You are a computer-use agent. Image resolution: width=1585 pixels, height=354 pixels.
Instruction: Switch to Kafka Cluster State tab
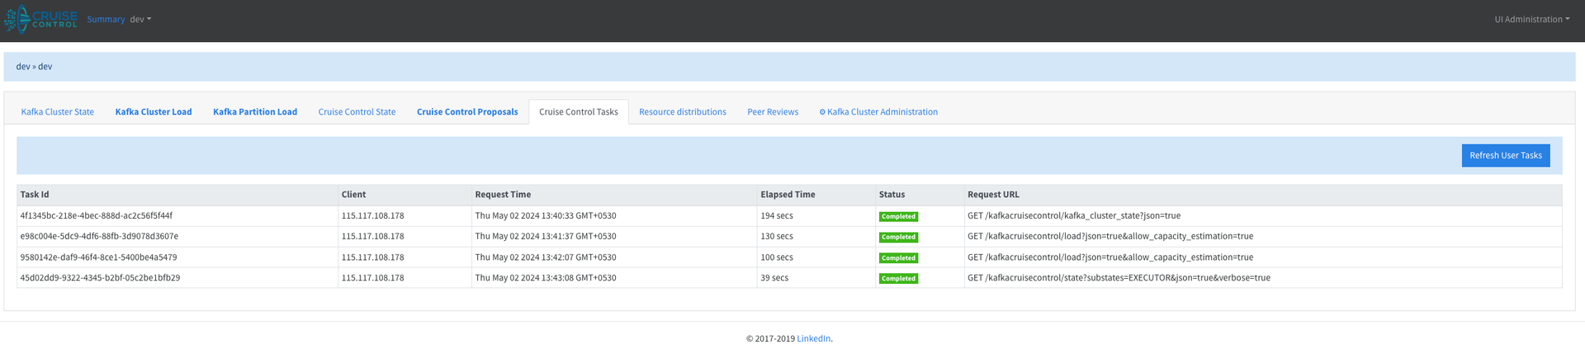57,112
